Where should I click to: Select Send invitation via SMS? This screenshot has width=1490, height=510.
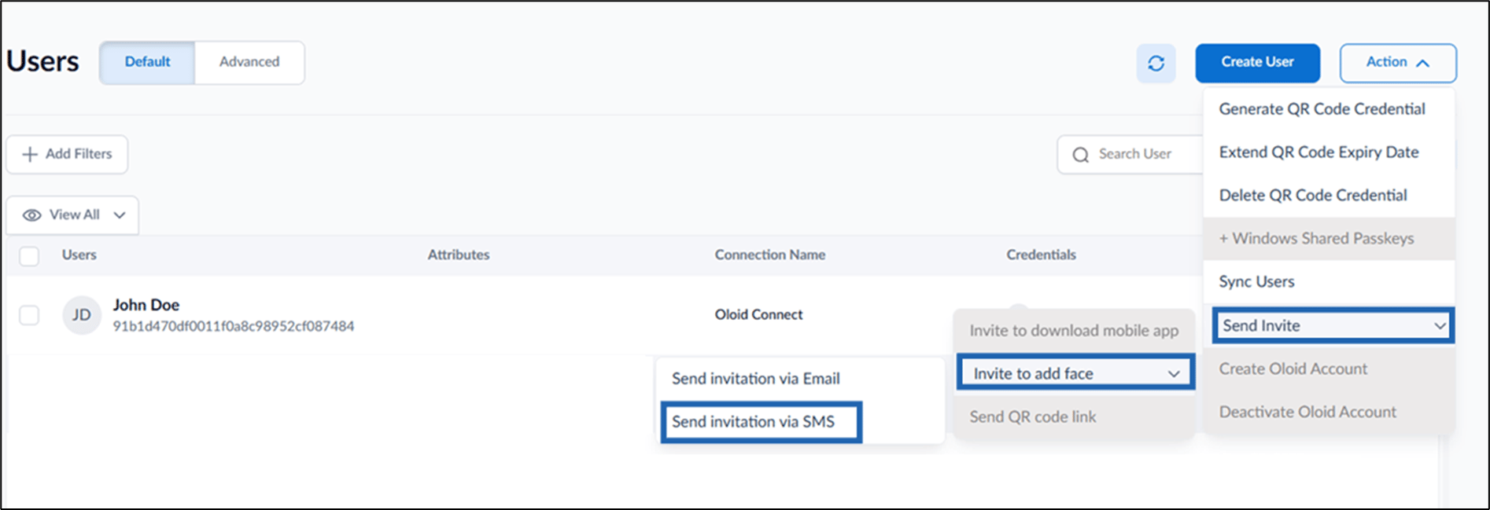coord(762,422)
